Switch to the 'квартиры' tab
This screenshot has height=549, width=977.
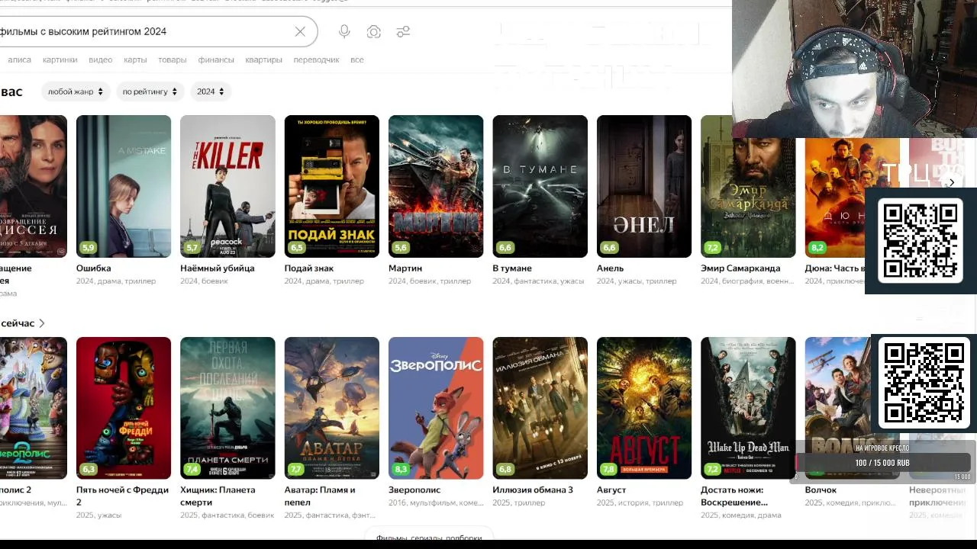[263, 59]
